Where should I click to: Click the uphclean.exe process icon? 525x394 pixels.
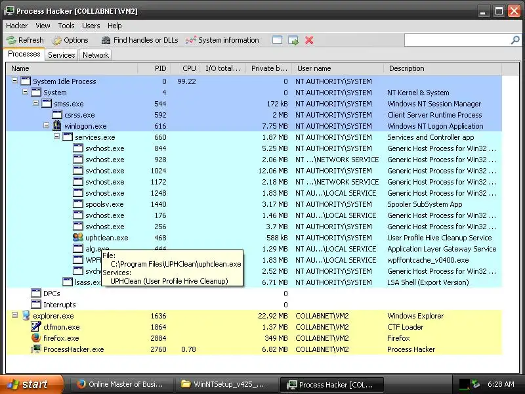(x=77, y=237)
